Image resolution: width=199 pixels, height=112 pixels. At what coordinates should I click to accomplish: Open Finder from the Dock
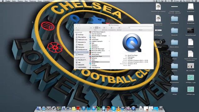[x=39, y=109]
